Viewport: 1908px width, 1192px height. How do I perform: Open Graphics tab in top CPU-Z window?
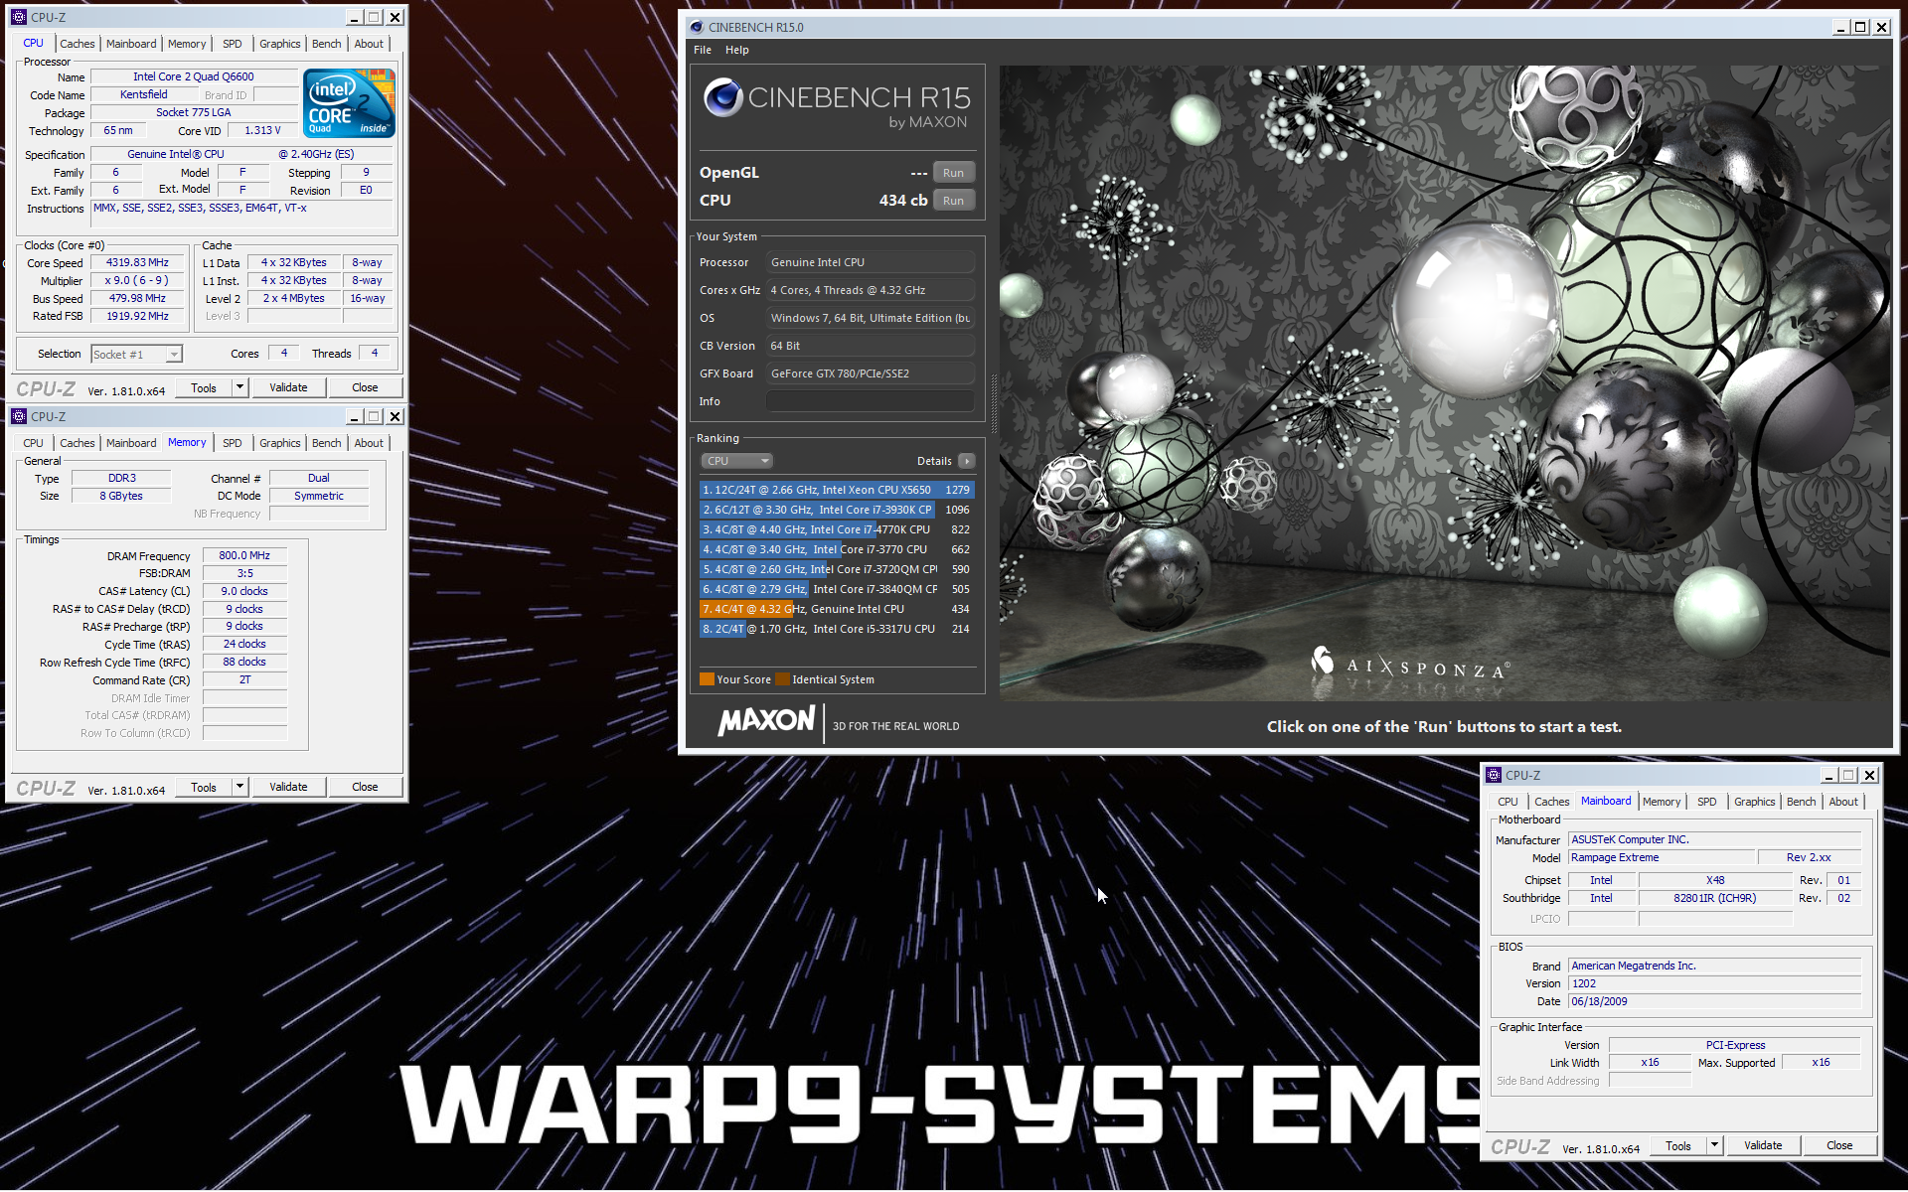(279, 44)
